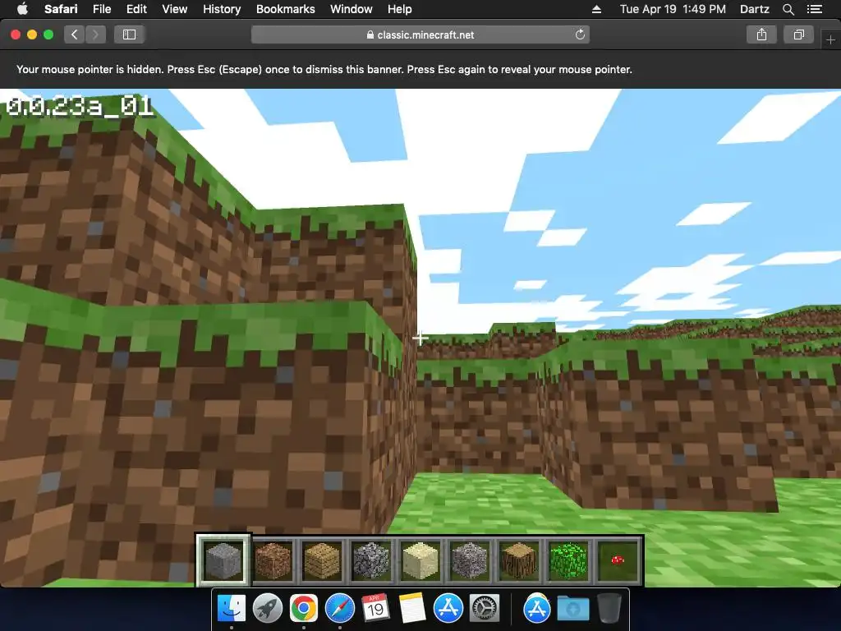Click the padlock icon in address bar
Viewport: 841px width, 631px height.
(370, 35)
